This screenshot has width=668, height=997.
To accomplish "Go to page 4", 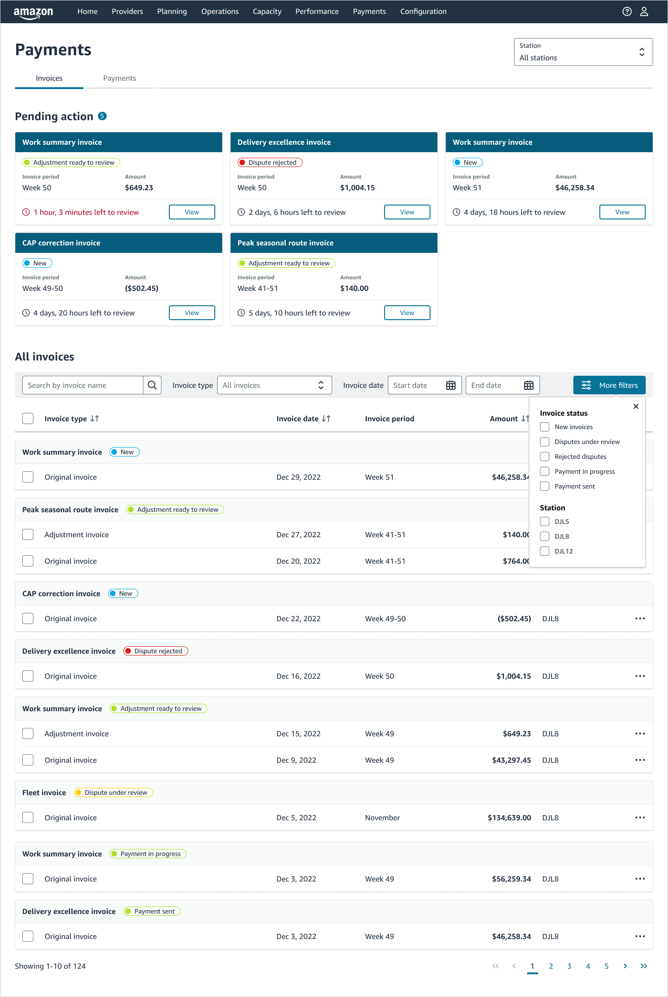I will (588, 966).
